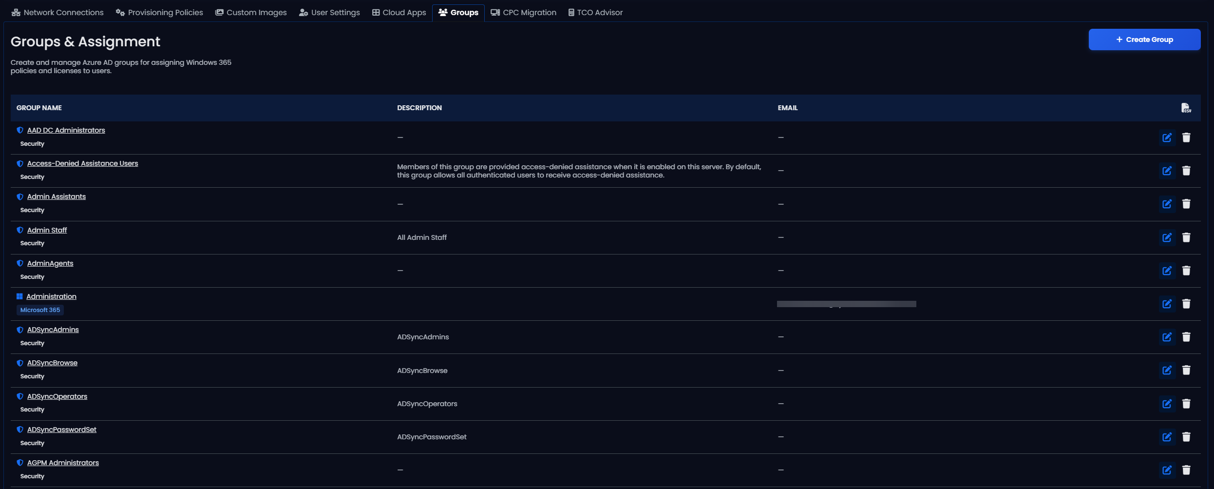
Task: Click the Create Group button
Action: 1144,39
